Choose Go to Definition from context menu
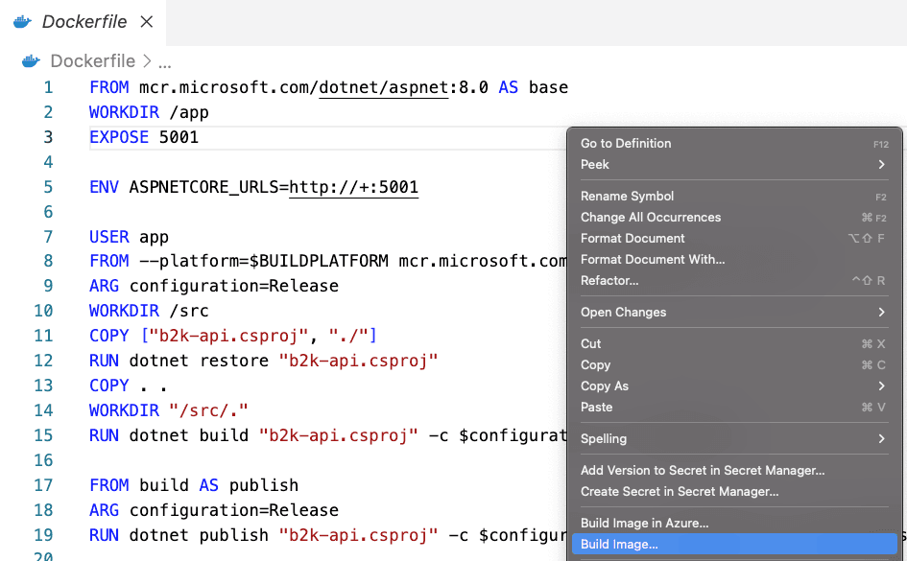Viewport: 907px width, 561px height. (x=734, y=143)
